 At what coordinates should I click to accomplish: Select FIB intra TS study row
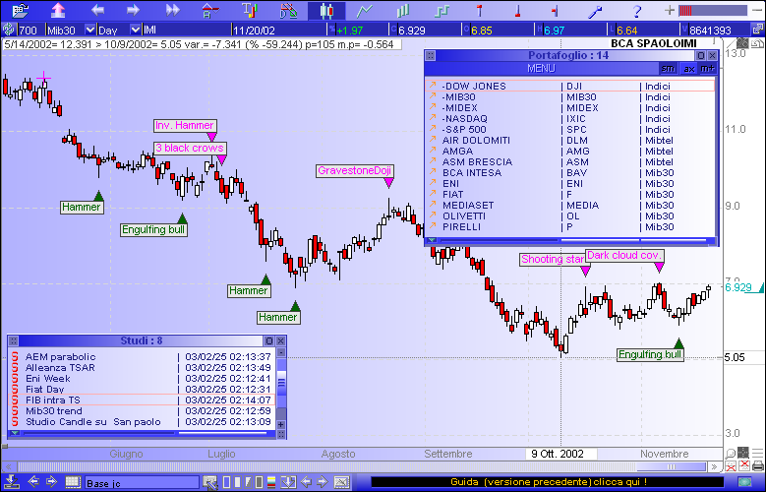(142, 400)
